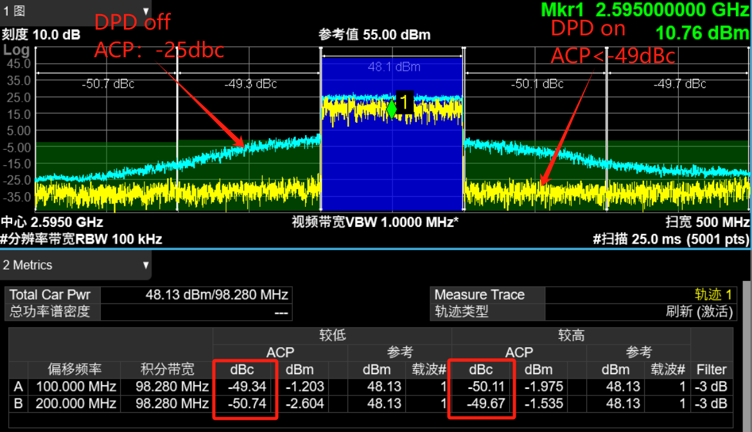
Task: Click the green marker 1 diamond on trace
Action: tap(391, 109)
